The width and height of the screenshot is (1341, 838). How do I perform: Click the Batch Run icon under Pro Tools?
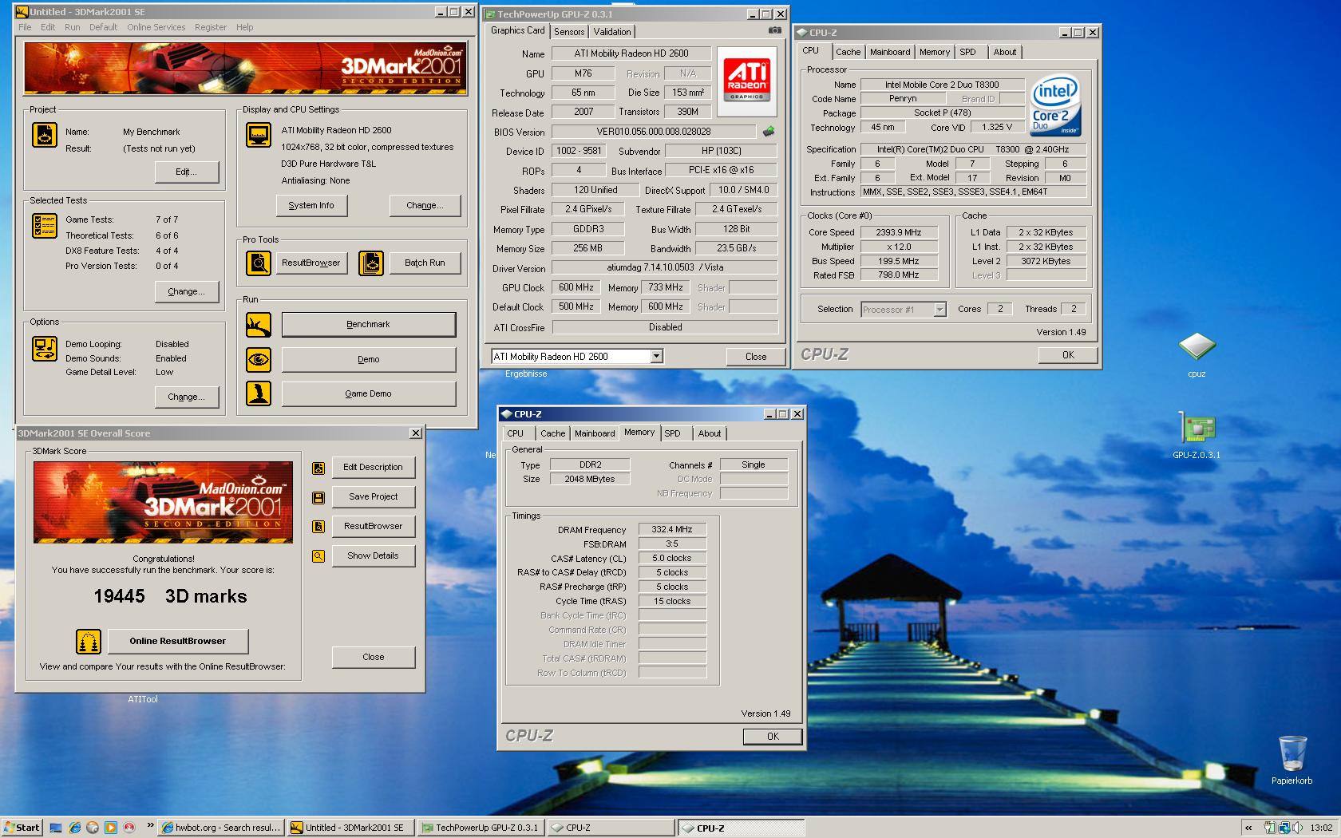point(371,263)
